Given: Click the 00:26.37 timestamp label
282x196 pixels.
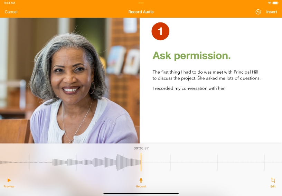Looking at the screenshot, I should click(x=141, y=148).
